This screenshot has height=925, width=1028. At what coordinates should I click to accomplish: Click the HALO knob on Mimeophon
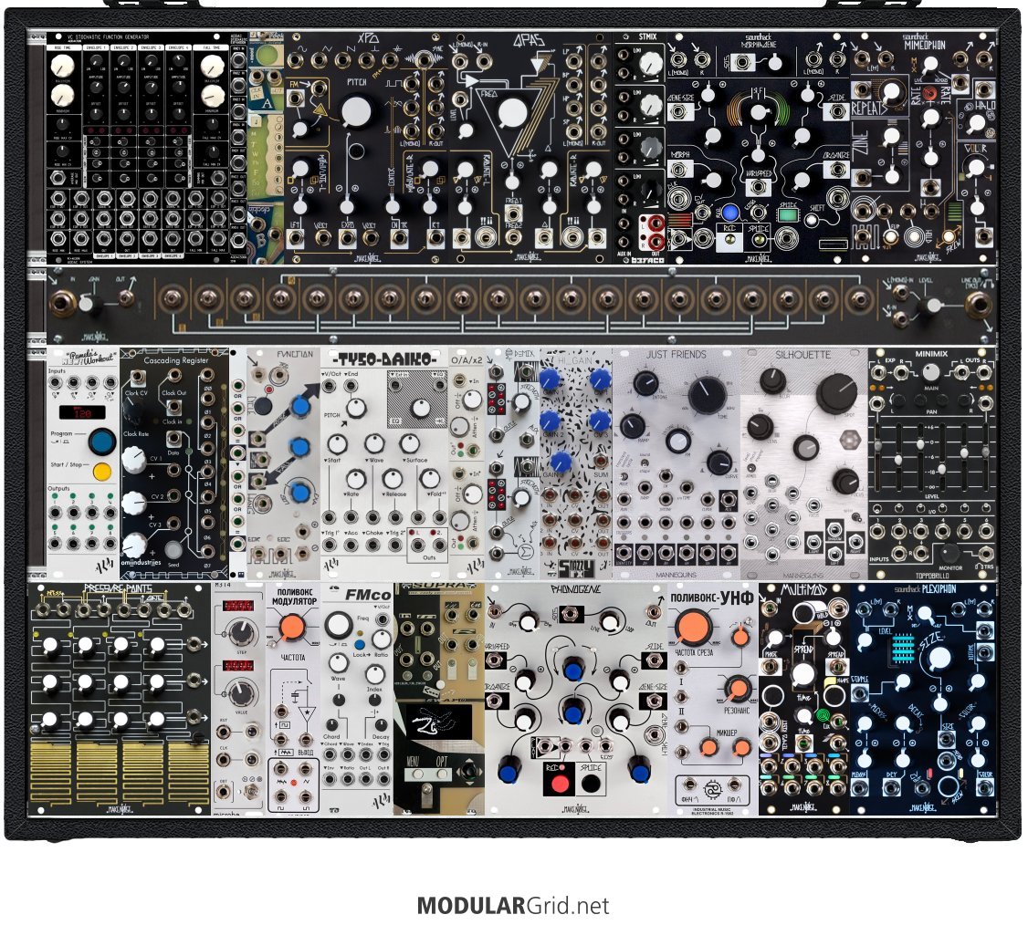(x=976, y=122)
